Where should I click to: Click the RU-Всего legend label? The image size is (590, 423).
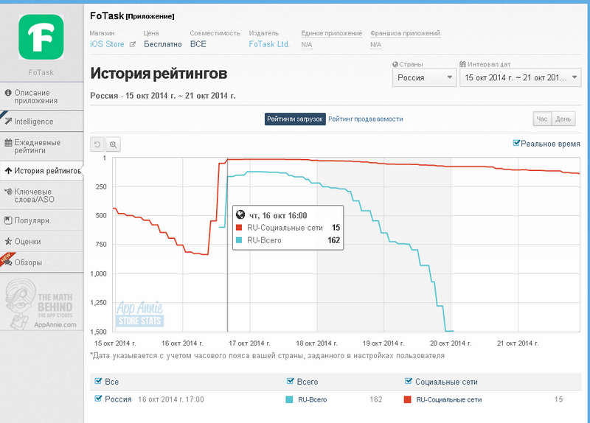312,399
